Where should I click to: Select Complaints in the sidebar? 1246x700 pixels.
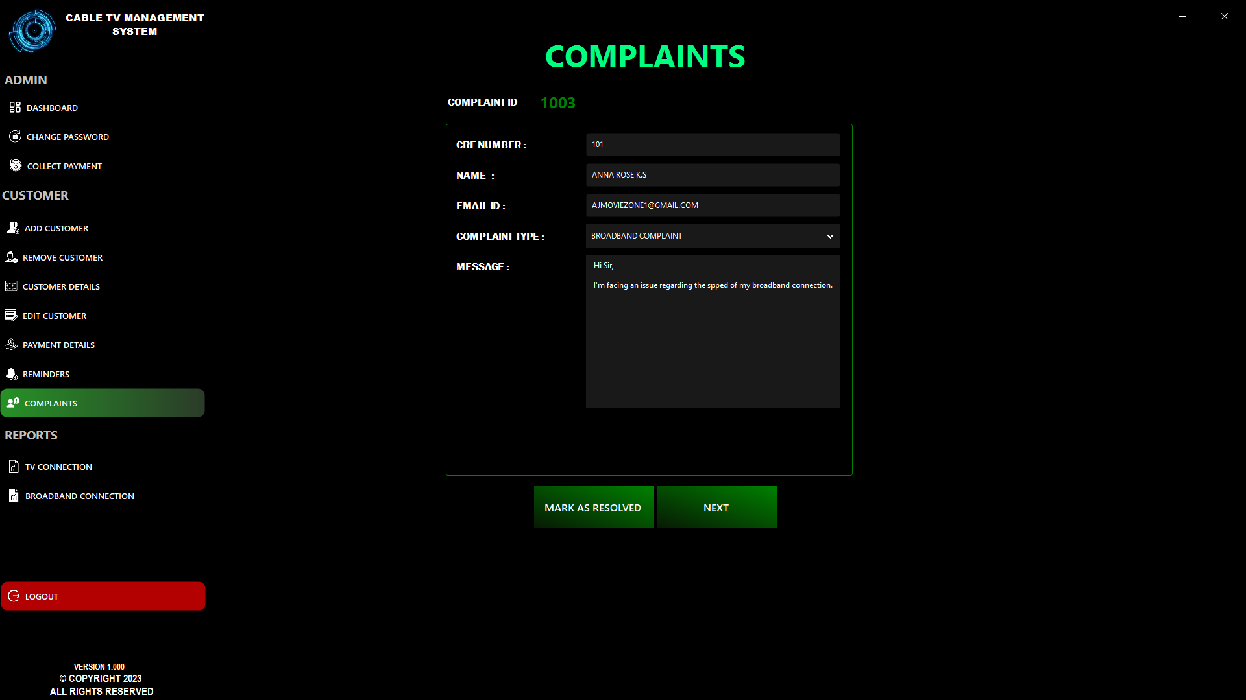pyautogui.click(x=103, y=403)
